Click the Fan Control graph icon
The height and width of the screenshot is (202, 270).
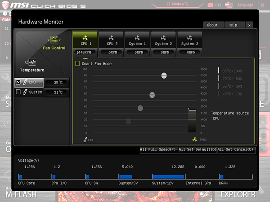tap(54, 40)
